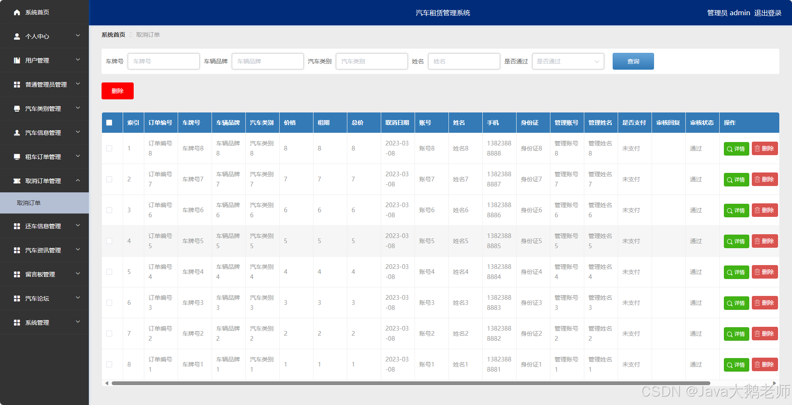The width and height of the screenshot is (792, 405).
Task: Check the row with 订单编号3
Action: [109, 303]
